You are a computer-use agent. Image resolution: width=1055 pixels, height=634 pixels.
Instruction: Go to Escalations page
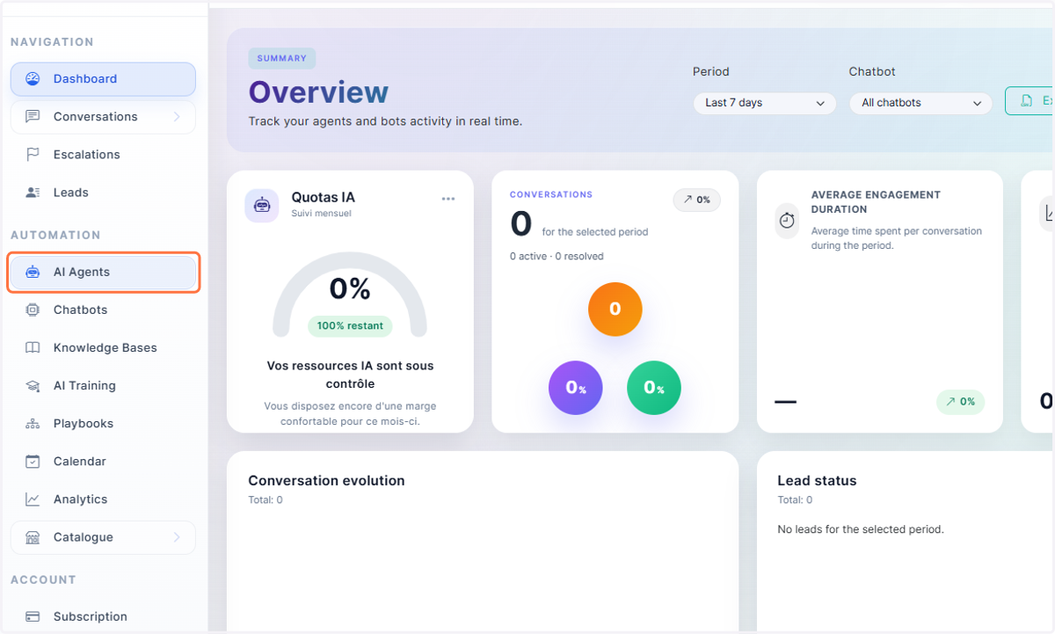click(103, 154)
